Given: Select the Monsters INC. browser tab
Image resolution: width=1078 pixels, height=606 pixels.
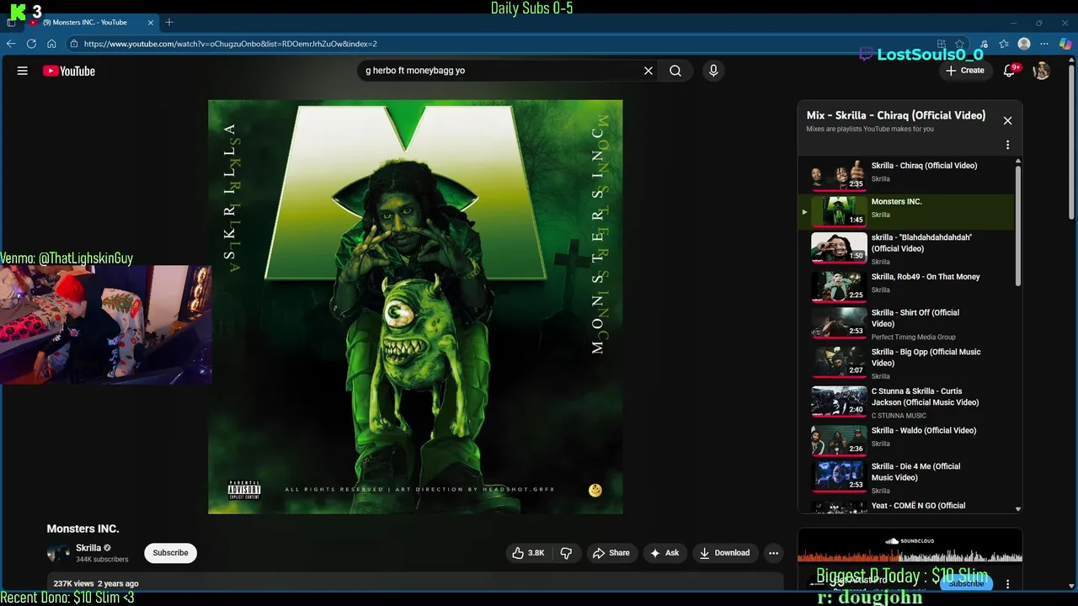Looking at the screenshot, I should pos(91,23).
